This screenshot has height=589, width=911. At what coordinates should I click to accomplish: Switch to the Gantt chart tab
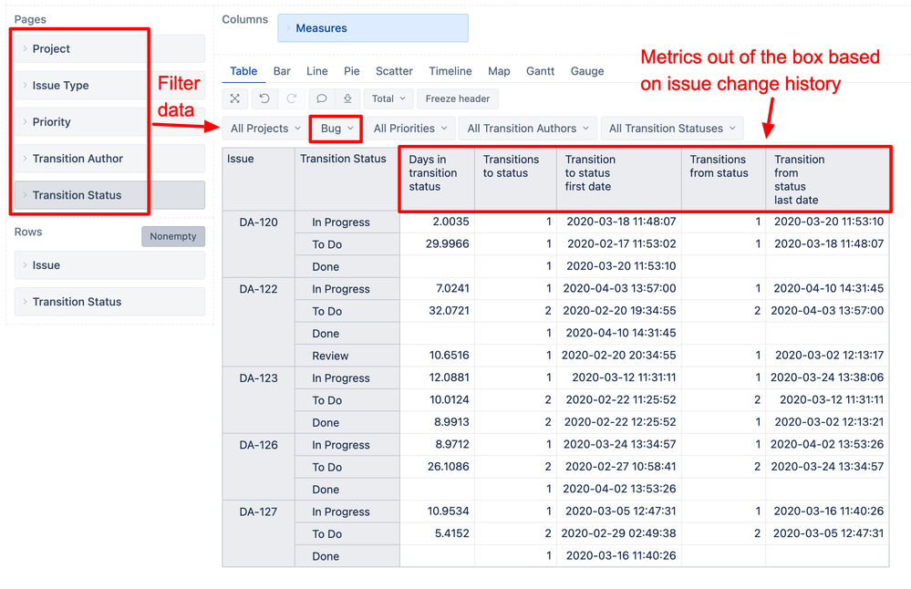(x=541, y=71)
